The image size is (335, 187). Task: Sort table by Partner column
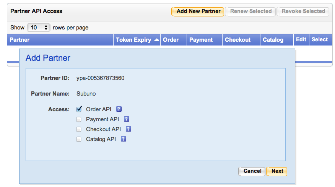[20, 40]
